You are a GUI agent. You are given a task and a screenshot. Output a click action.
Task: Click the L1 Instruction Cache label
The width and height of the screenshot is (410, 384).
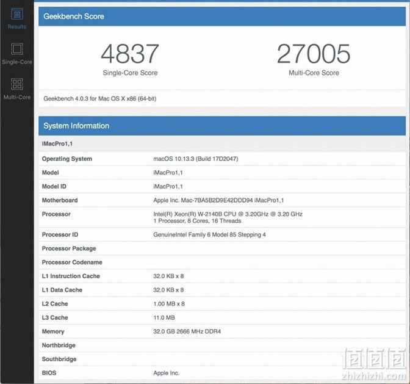click(71, 276)
